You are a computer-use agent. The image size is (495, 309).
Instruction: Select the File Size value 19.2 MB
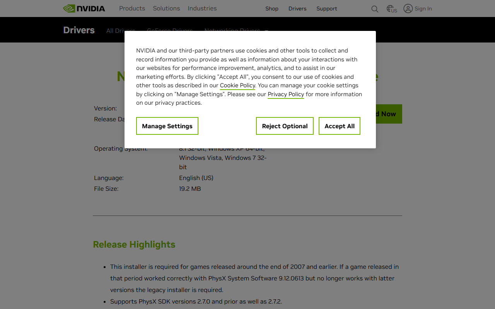(x=190, y=189)
